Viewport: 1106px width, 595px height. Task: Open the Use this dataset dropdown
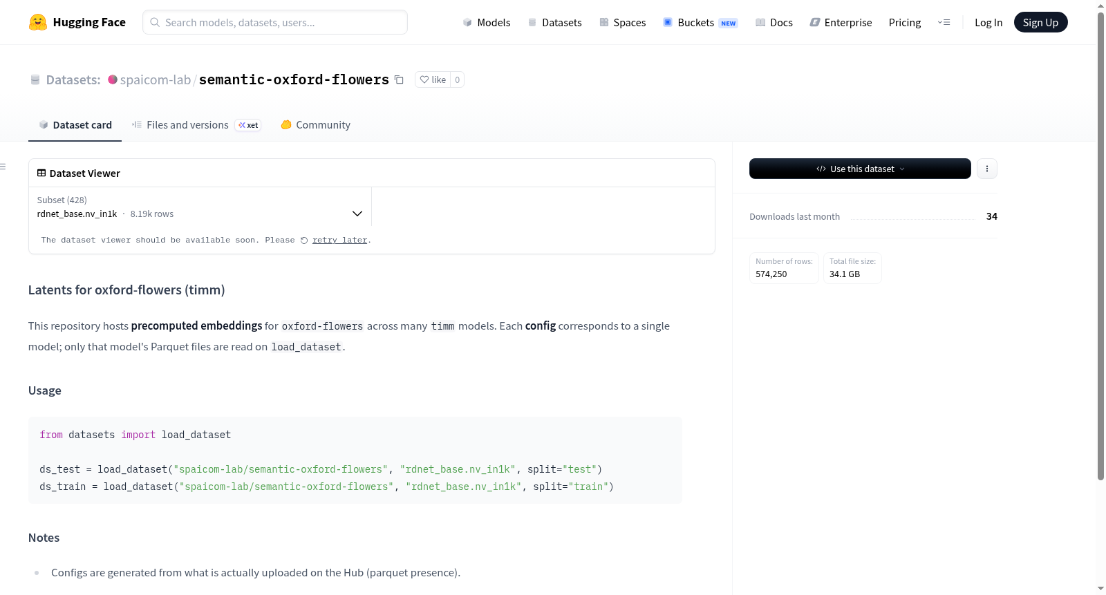pyautogui.click(x=860, y=169)
